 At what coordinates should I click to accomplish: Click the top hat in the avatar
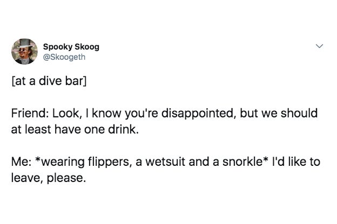(x=25, y=43)
